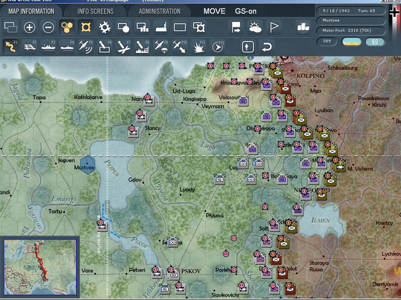The width and height of the screenshot is (401, 300).
Task: Select the Bomb City F8 icon
Action: click(x=143, y=47)
